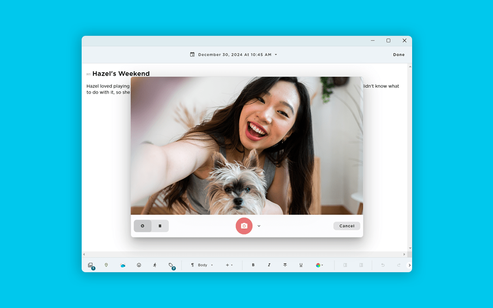Open tags using the tag icon with badge
The height and width of the screenshot is (308, 493).
171,265
